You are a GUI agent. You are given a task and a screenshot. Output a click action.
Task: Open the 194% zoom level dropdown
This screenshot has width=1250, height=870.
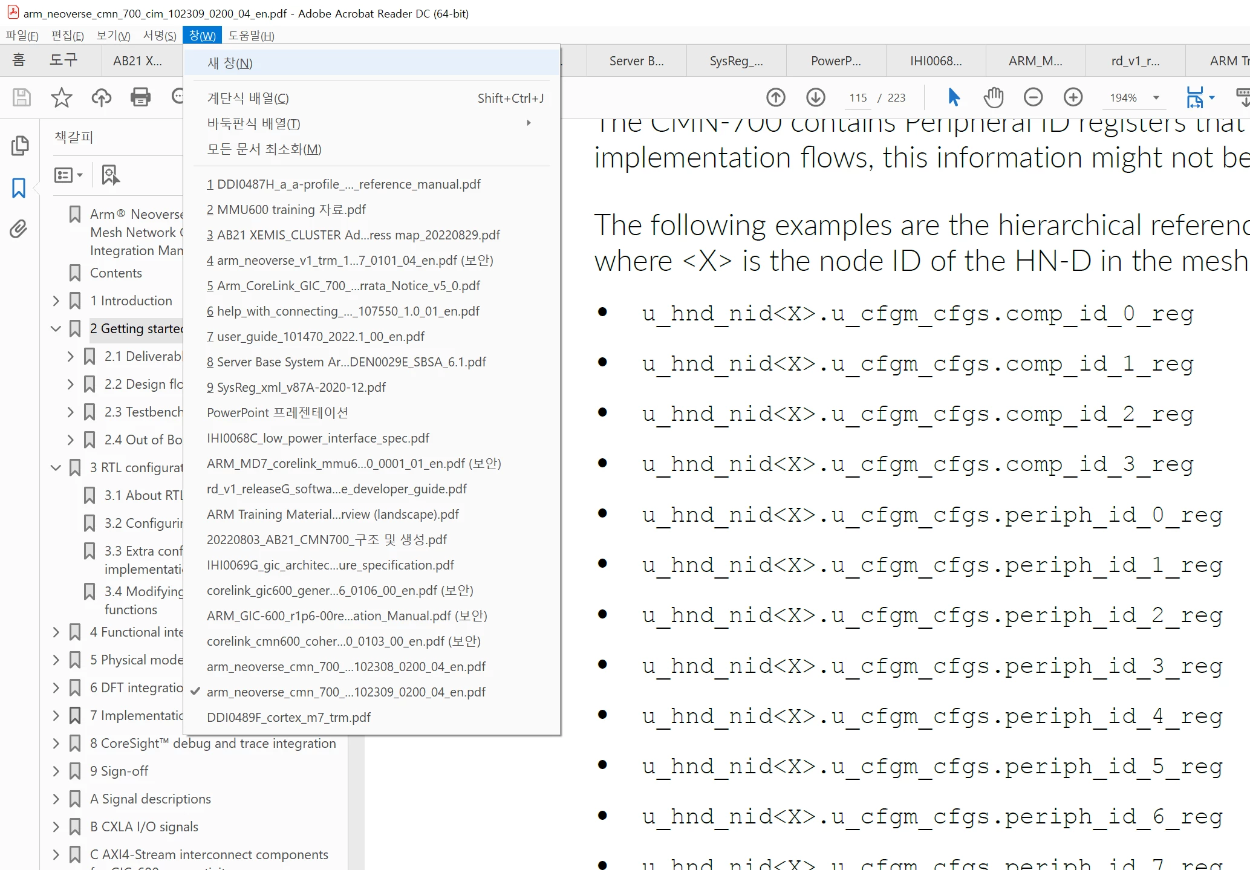coord(1156,97)
